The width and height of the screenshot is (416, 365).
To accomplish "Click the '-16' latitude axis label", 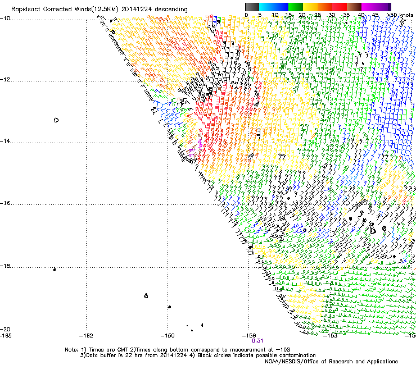I will (x=5, y=203).
